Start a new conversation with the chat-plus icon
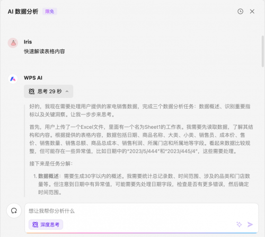The width and height of the screenshot is (265, 237). pos(14,210)
